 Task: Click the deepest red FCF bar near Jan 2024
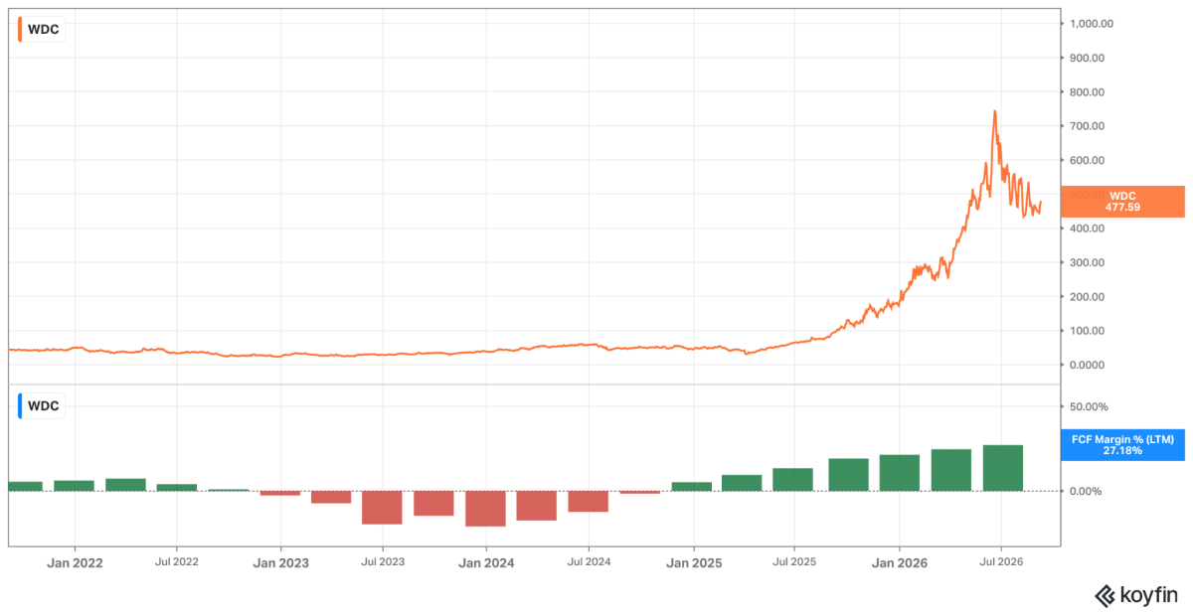click(485, 509)
